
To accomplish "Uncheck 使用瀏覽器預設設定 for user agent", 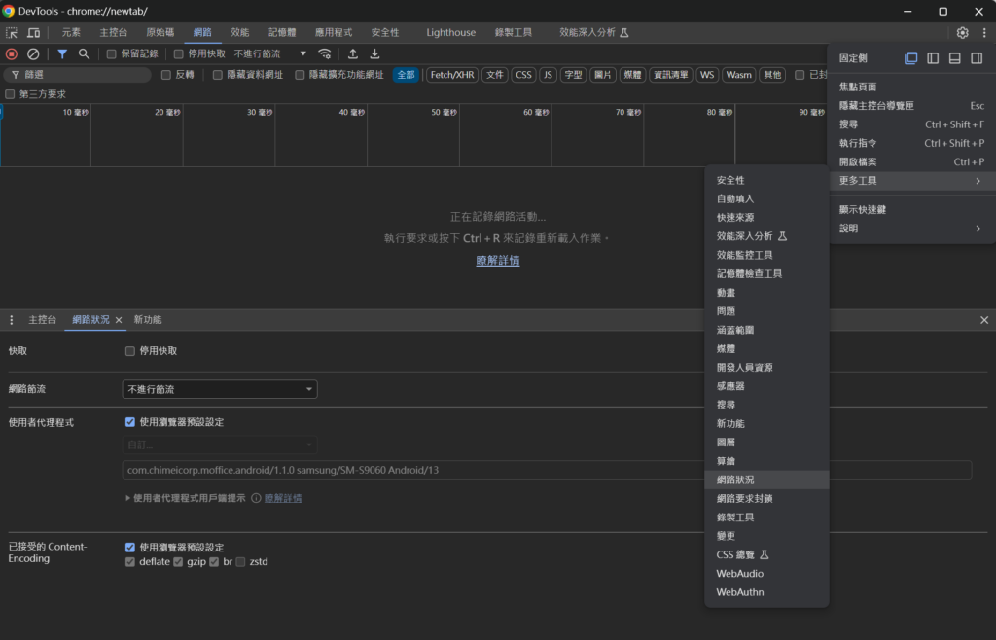I will coord(130,422).
